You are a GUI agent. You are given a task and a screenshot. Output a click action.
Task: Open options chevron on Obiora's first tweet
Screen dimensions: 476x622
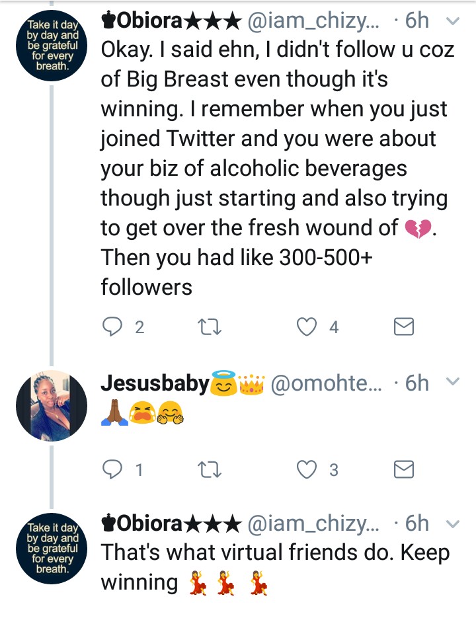click(454, 22)
